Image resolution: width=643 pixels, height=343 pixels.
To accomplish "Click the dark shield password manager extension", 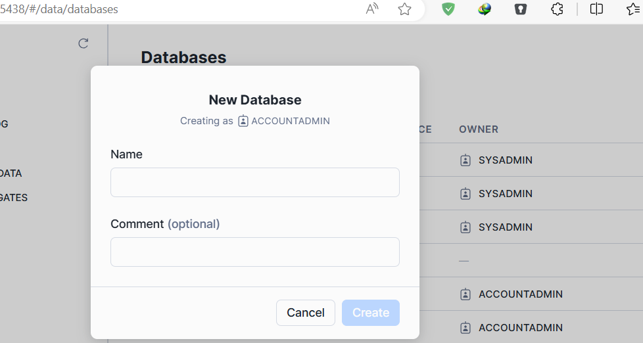I will pyautogui.click(x=521, y=9).
